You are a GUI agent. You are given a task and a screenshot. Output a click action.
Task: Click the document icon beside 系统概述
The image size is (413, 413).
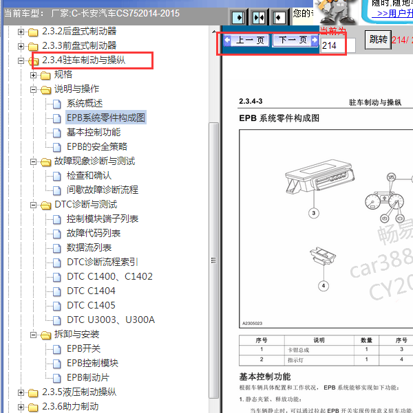56,104
